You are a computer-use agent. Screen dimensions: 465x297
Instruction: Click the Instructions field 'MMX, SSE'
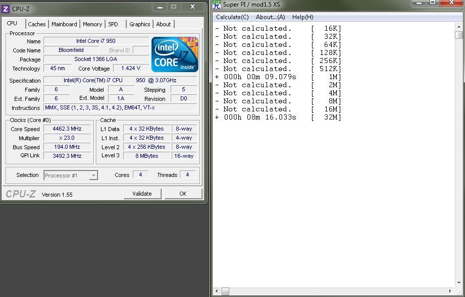point(120,107)
